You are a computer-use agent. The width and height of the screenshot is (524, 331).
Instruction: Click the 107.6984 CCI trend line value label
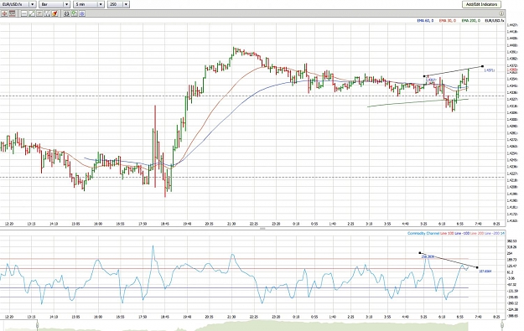[x=485, y=272]
